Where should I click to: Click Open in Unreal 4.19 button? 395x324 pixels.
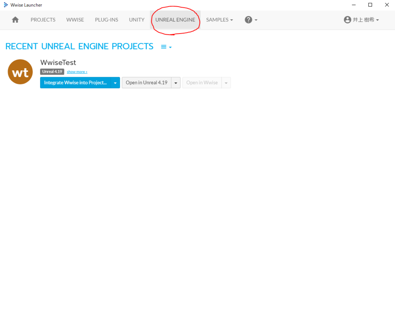pyautogui.click(x=147, y=83)
